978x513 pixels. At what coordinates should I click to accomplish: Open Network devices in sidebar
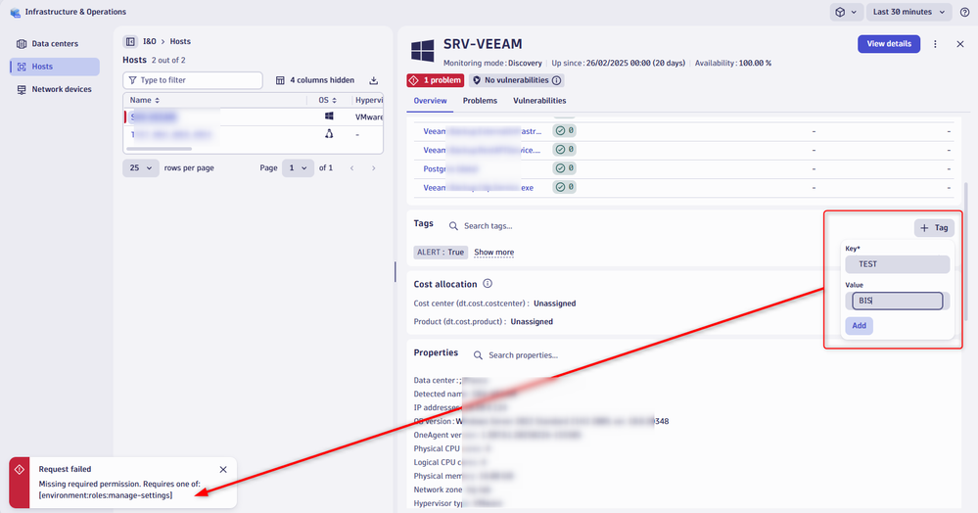click(54, 89)
